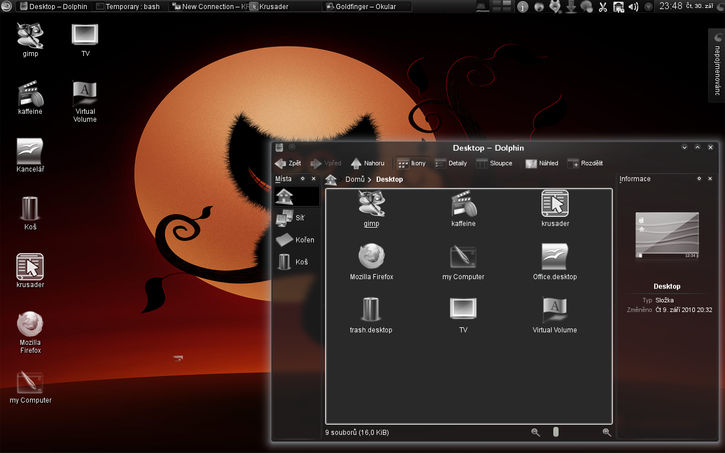Open kaffeine icon in Dolphin file view
The width and height of the screenshot is (725, 453).
463,204
